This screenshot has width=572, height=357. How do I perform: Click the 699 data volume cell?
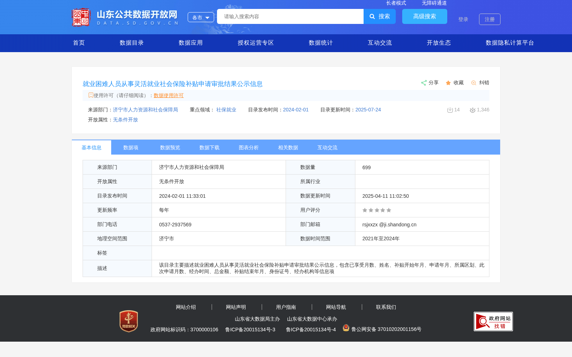[x=422, y=167]
